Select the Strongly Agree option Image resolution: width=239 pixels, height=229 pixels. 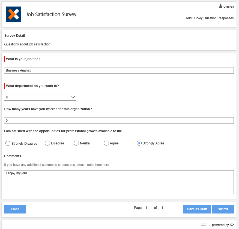pos(139,143)
